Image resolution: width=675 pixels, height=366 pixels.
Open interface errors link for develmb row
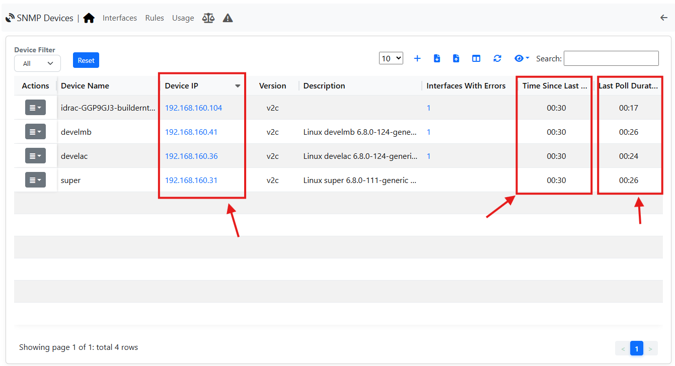[x=428, y=132]
